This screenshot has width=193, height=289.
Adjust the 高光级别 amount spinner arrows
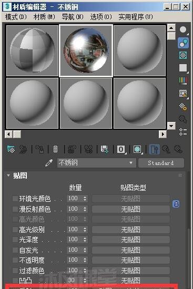pos(85,230)
